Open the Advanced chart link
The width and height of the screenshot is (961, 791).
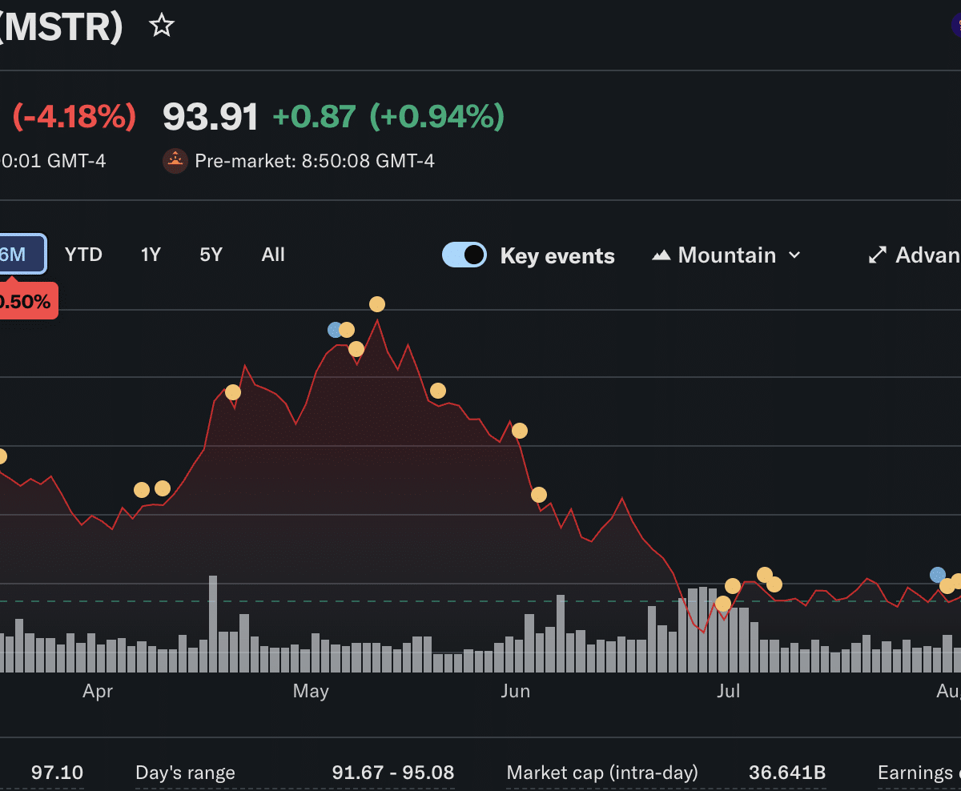[x=915, y=255]
